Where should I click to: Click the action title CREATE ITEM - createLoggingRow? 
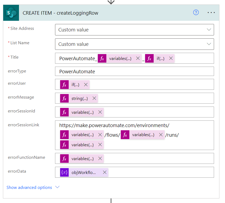(x=60, y=13)
